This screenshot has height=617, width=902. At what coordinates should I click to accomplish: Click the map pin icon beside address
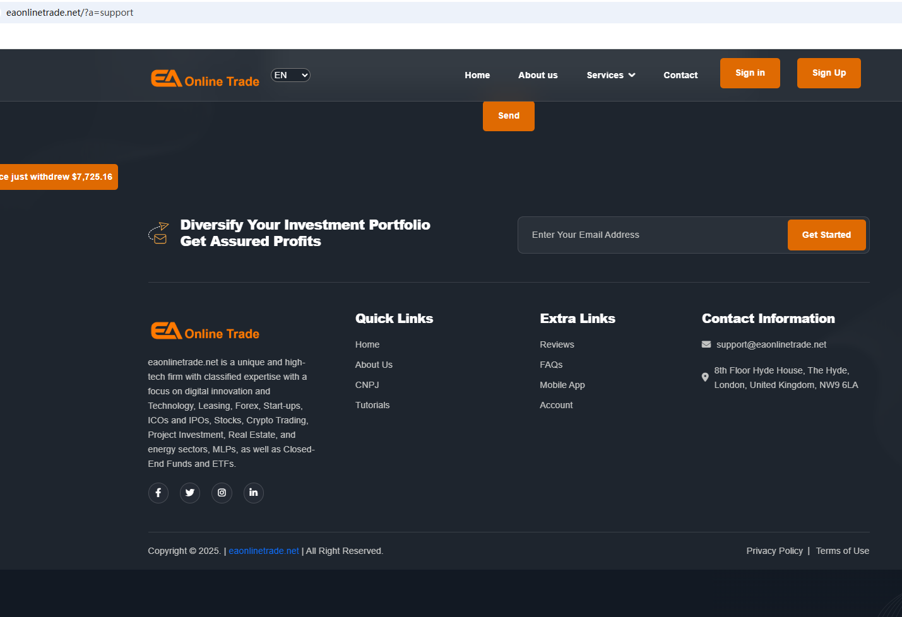tap(705, 377)
